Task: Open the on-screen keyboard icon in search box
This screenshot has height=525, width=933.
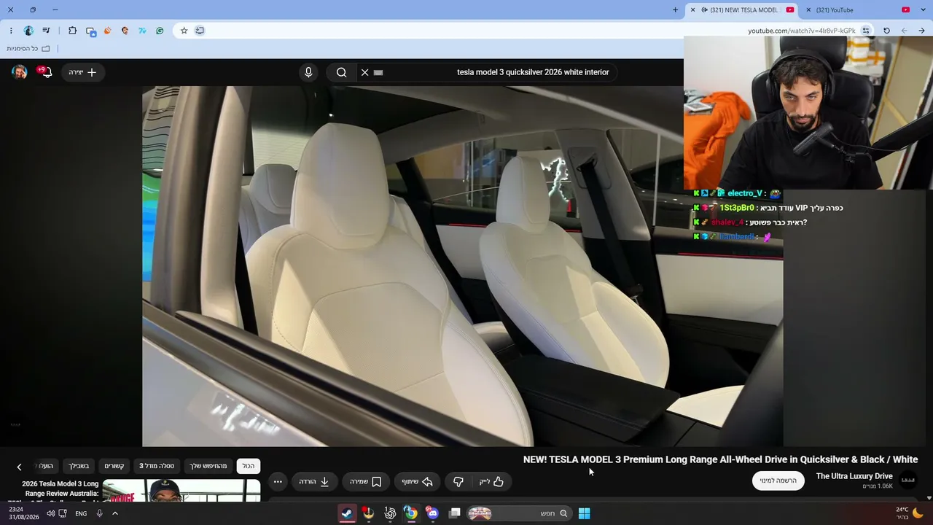Action: point(378,72)
